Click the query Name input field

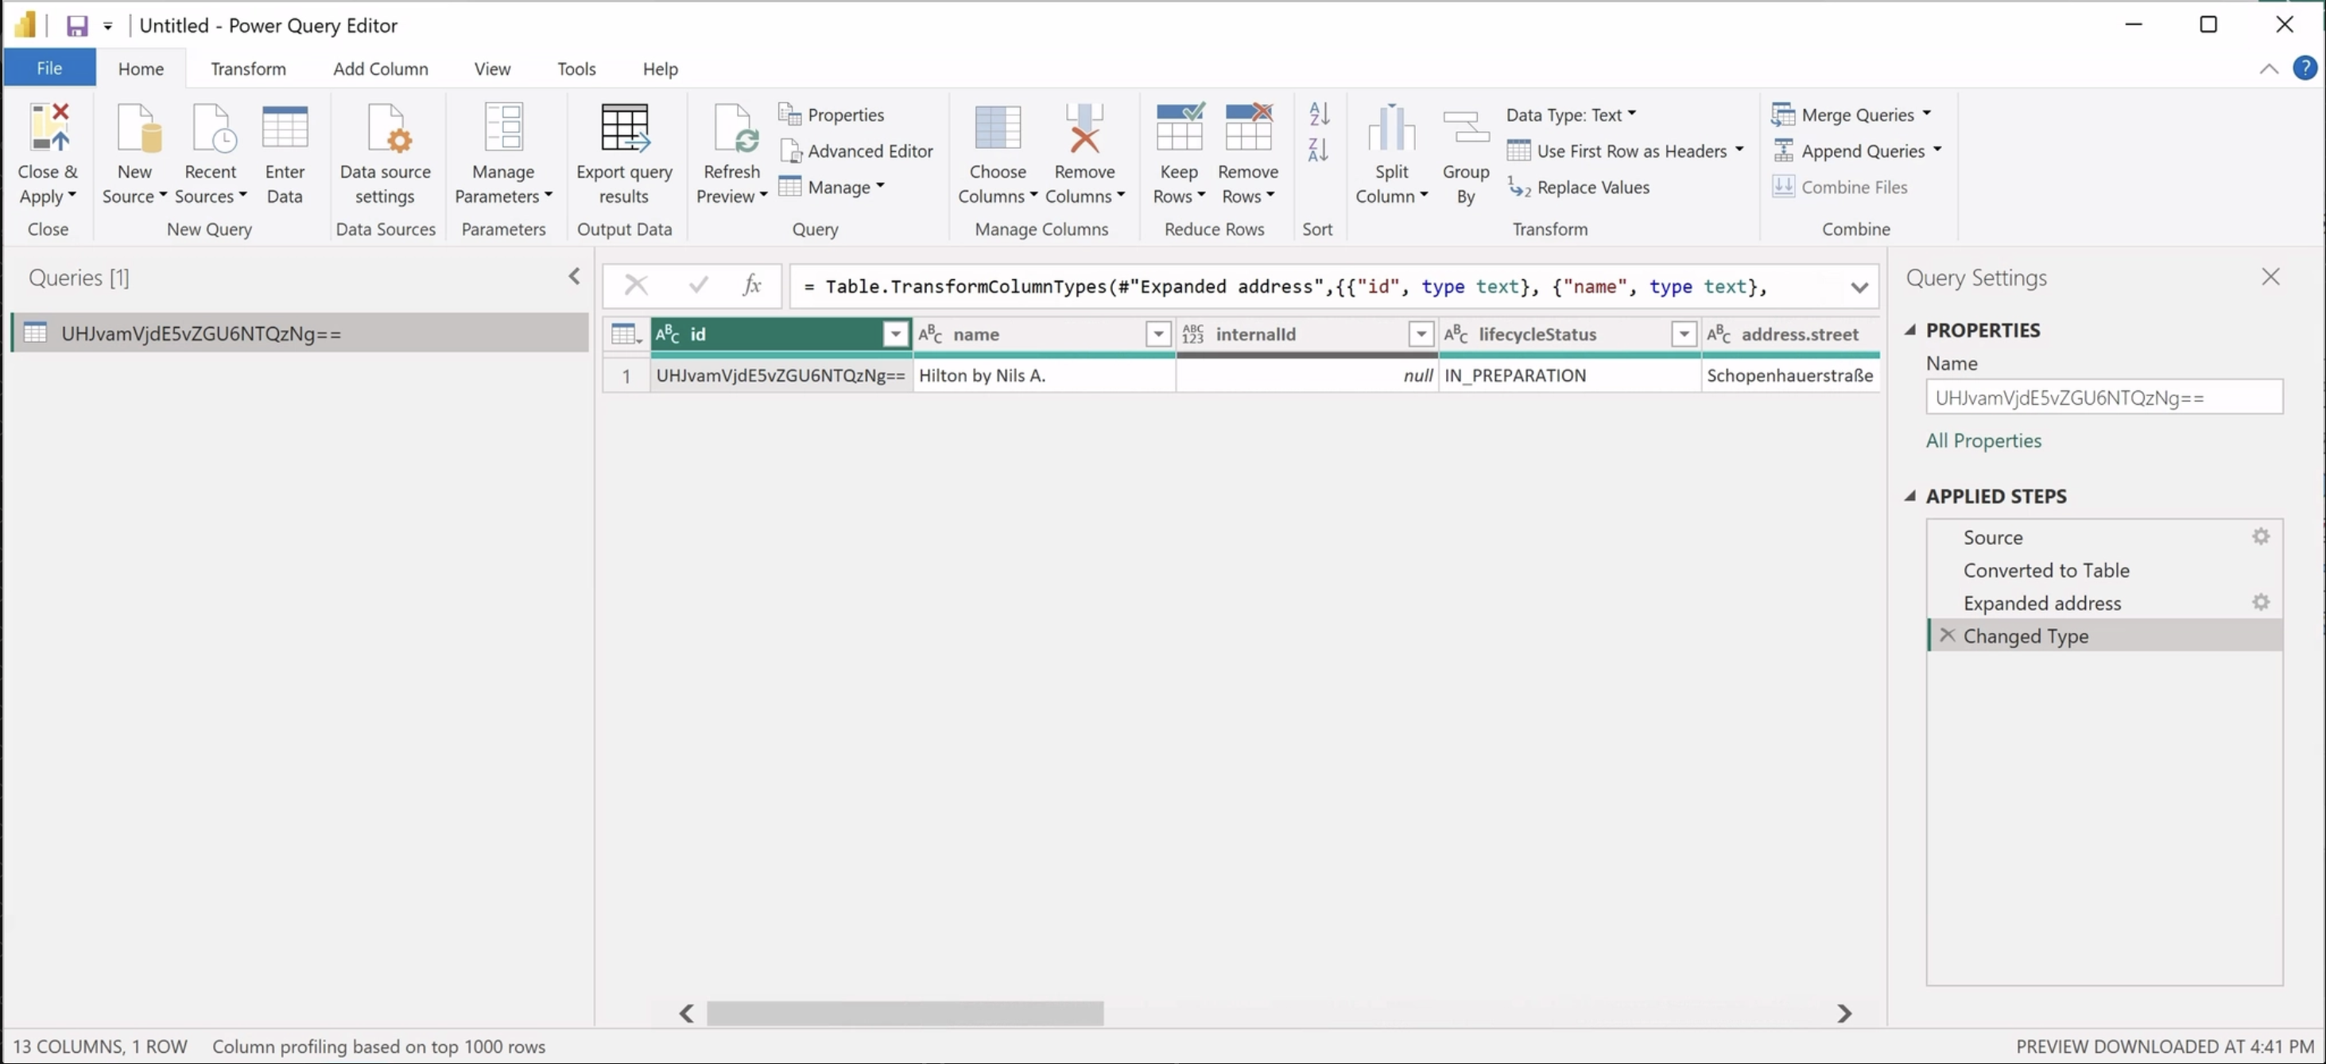[x=2104, y=398]
